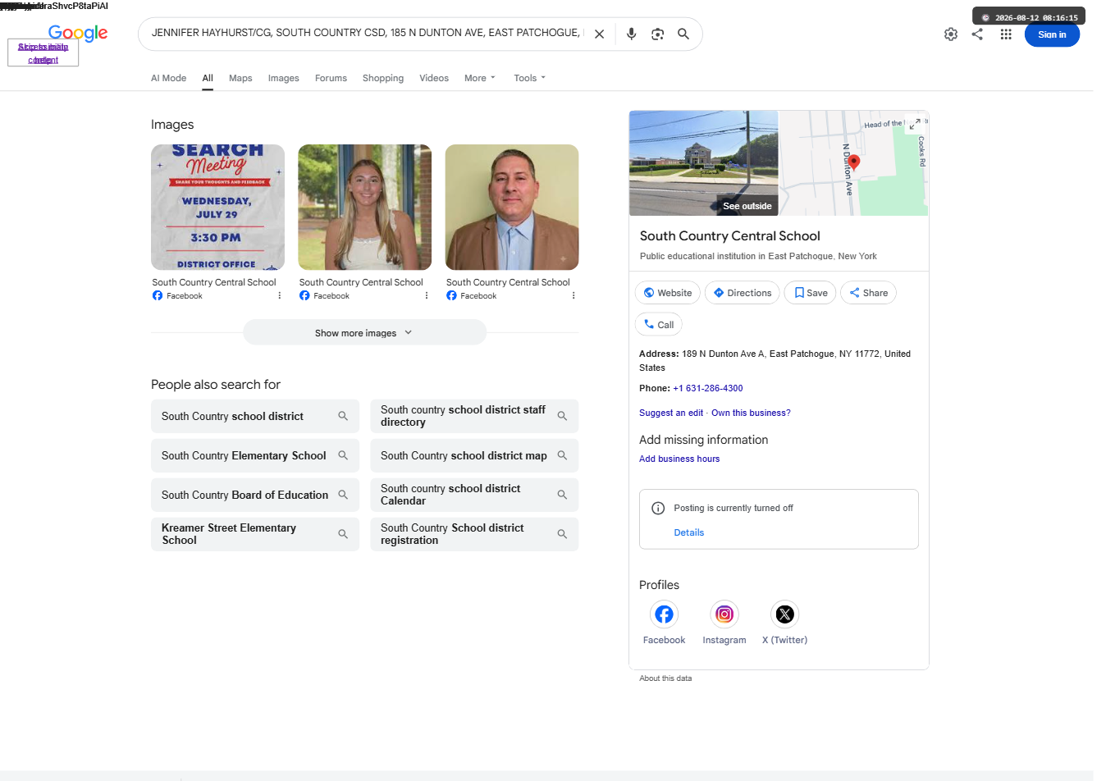Click search icon beside 'South Country school district'

click(x=343, y=416)
